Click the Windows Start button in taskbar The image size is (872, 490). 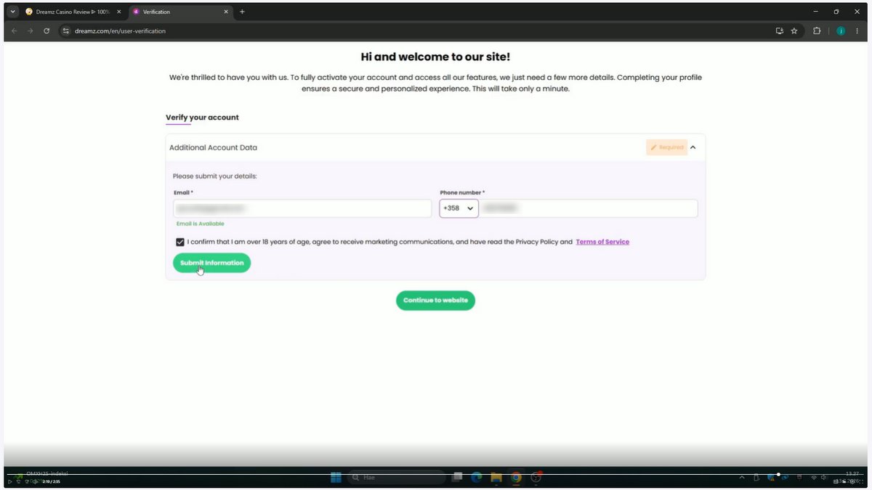(336, 477)
